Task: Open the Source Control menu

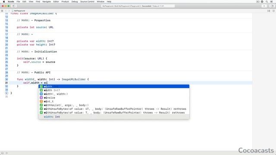Action: point(87,2)
